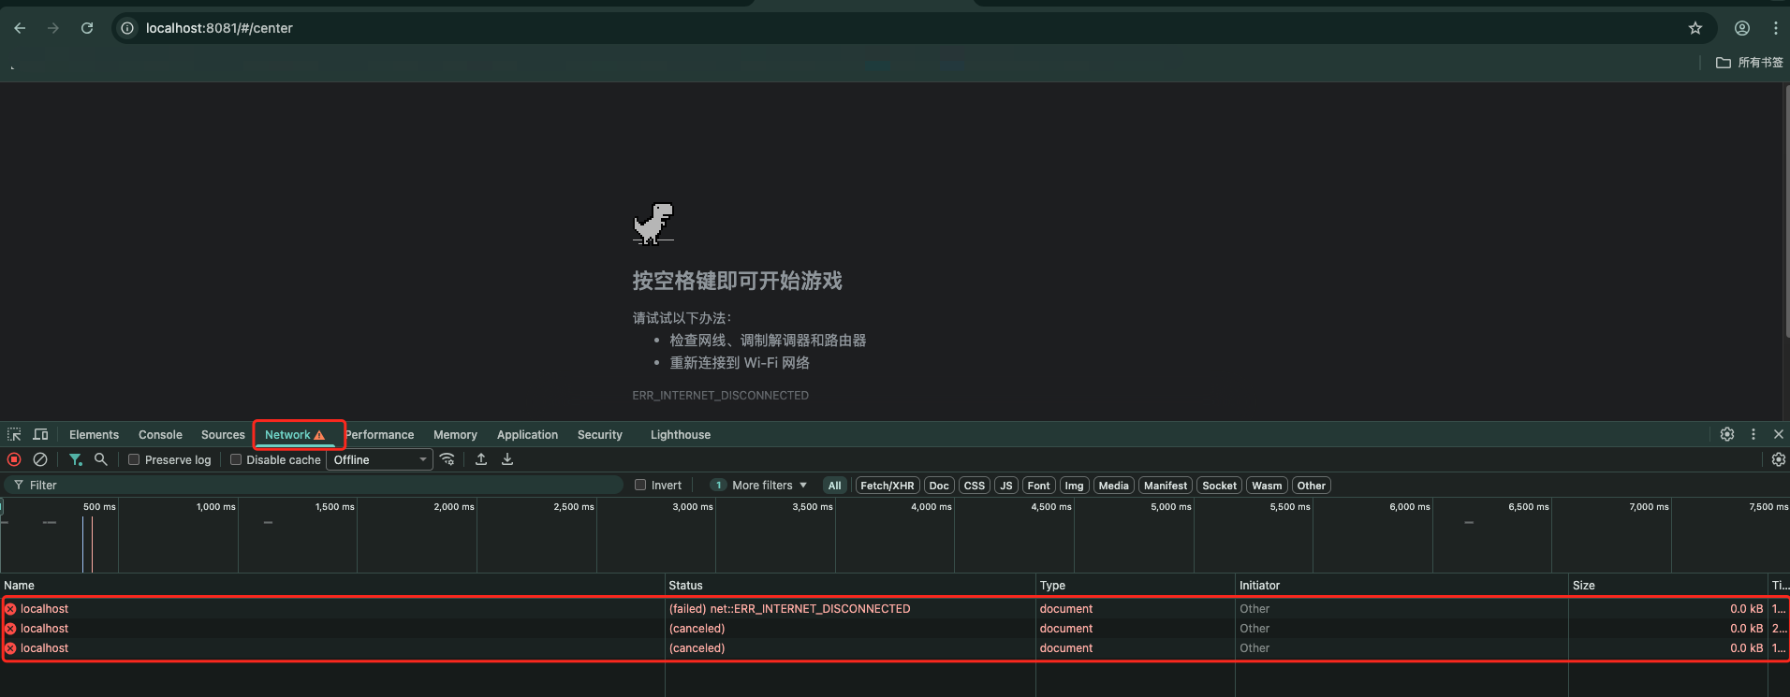Image resolution: width=1790 pixels, height=697 pixels.
Task: Open the Memory tab
Action: tap(455, 434)
